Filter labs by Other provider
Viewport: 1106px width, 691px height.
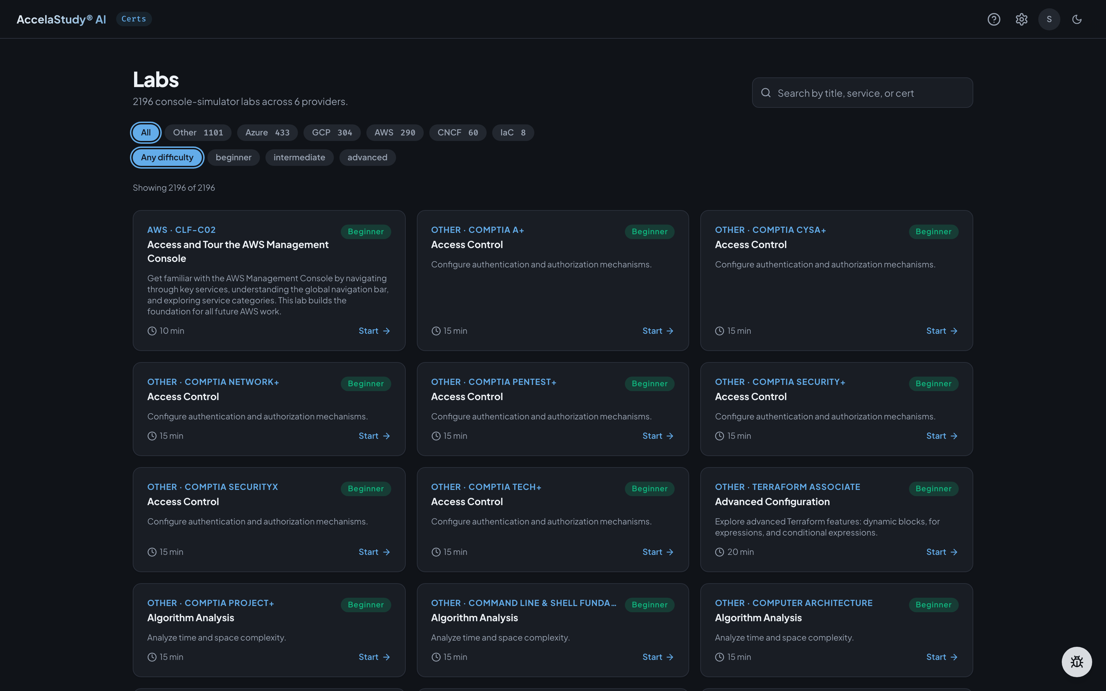point(198,133)
